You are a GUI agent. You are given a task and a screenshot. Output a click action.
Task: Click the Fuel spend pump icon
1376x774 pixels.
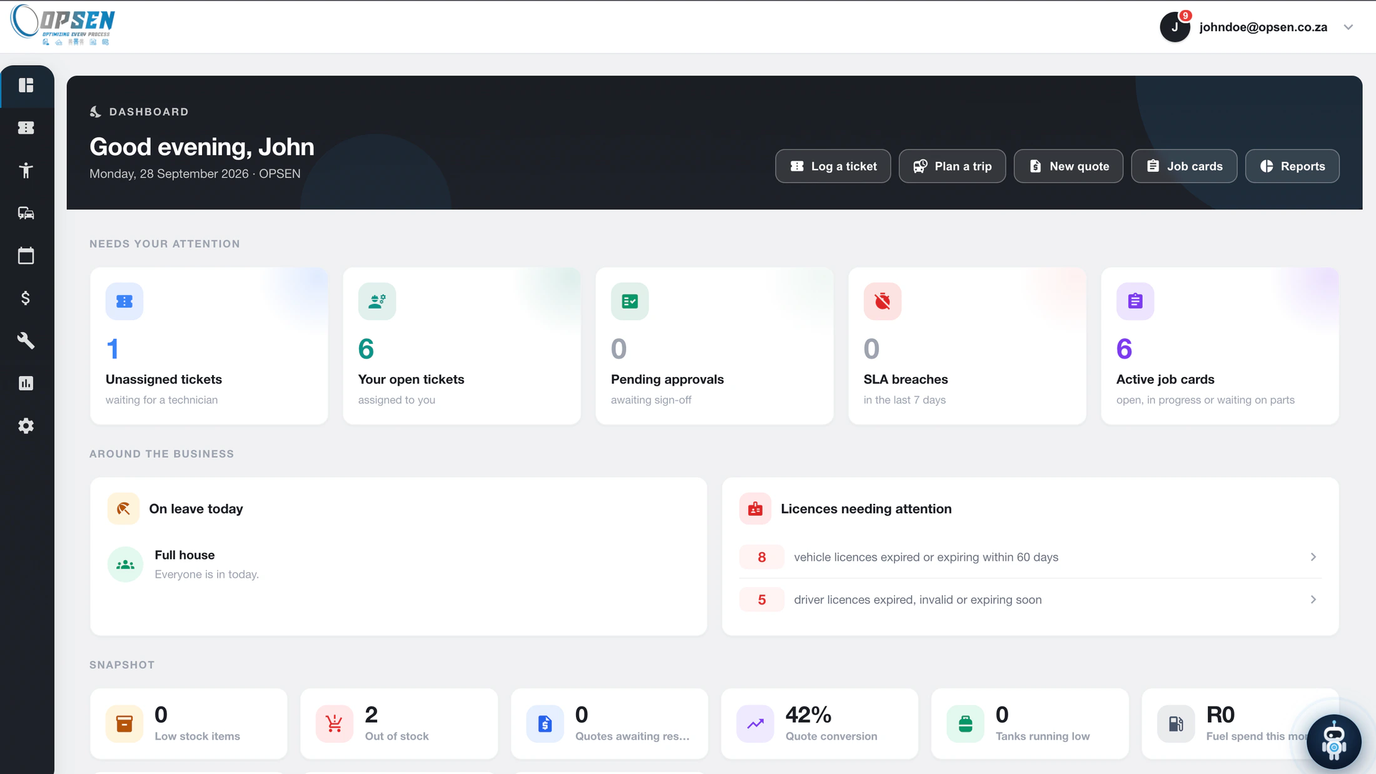[x=1176, y=724]
